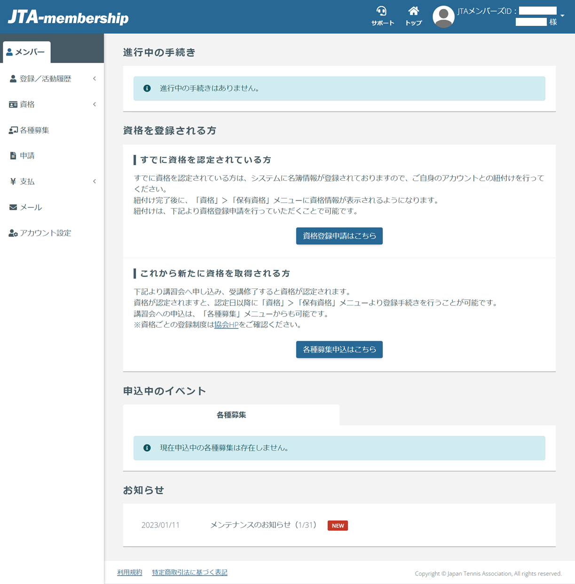
Task: Open the 資格 sidebar menu
Action: click(28, 104)
